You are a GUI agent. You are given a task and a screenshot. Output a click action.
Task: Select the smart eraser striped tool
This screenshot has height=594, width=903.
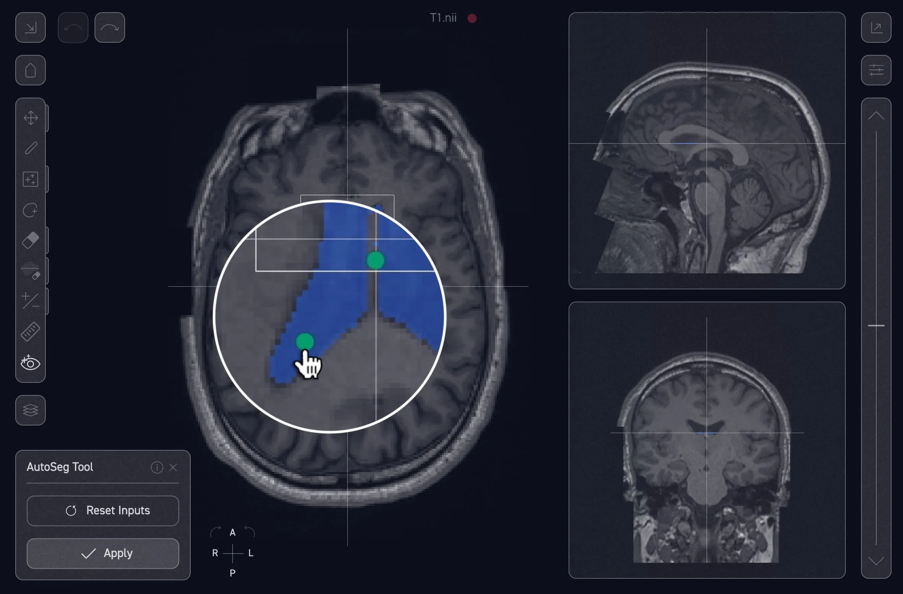click(31, 271)
